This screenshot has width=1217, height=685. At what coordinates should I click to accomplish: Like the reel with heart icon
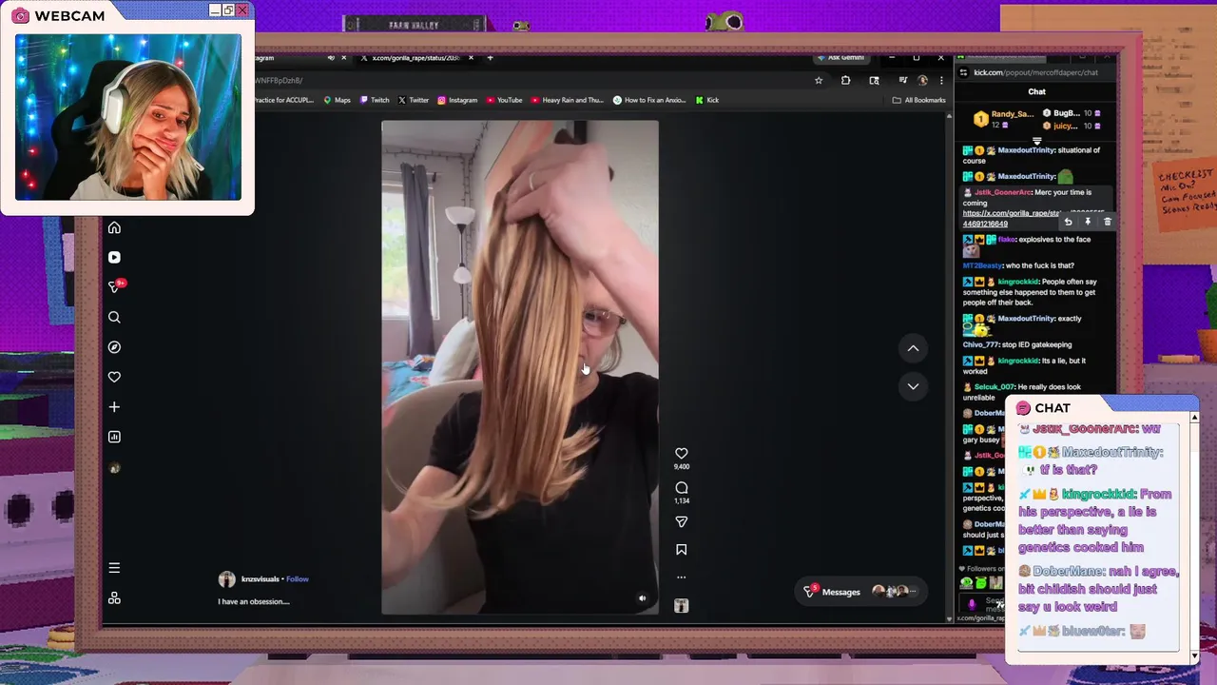point(681,454)
